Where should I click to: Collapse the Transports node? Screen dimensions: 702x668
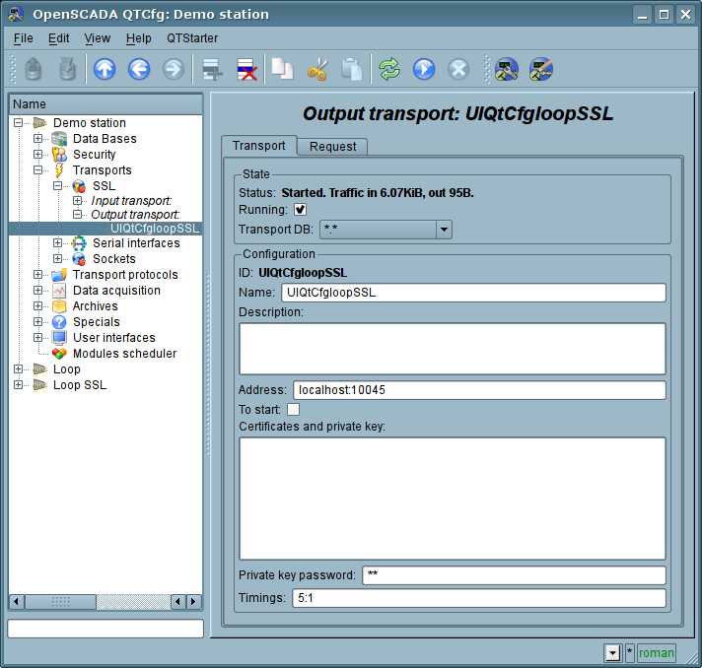click(38, 170)
